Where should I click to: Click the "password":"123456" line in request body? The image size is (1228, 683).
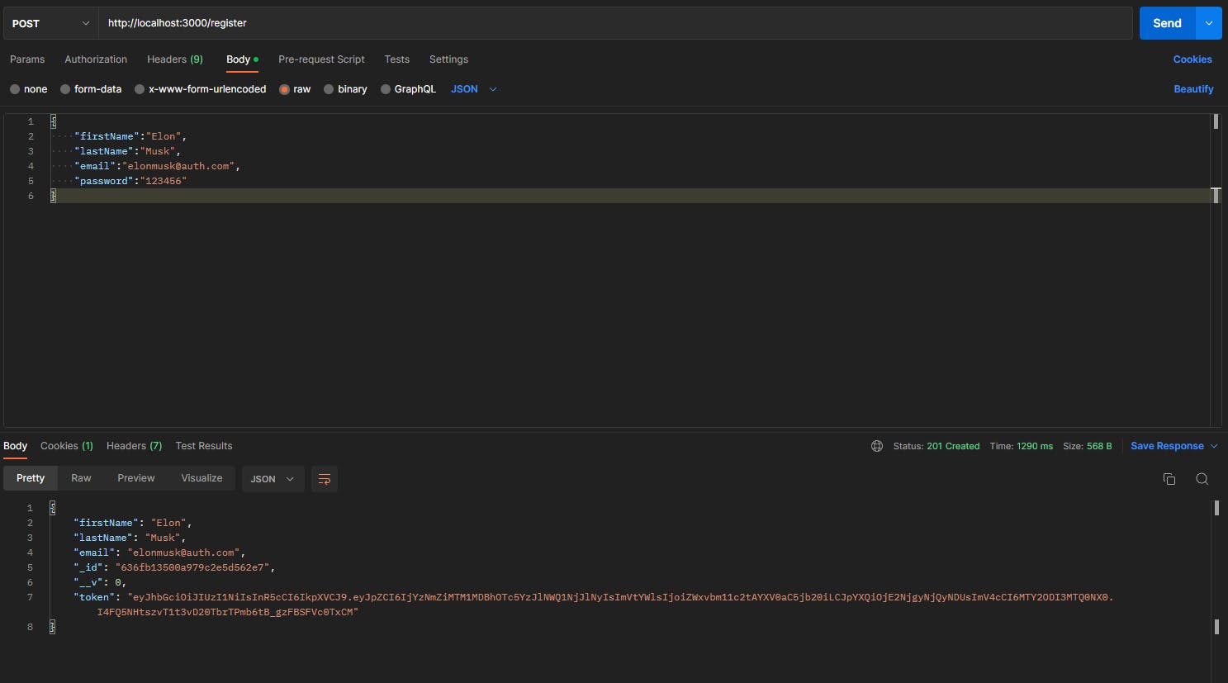[x=130, y=181]
